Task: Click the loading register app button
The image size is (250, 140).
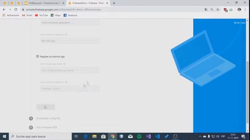Action: click(x=46, y=107)
